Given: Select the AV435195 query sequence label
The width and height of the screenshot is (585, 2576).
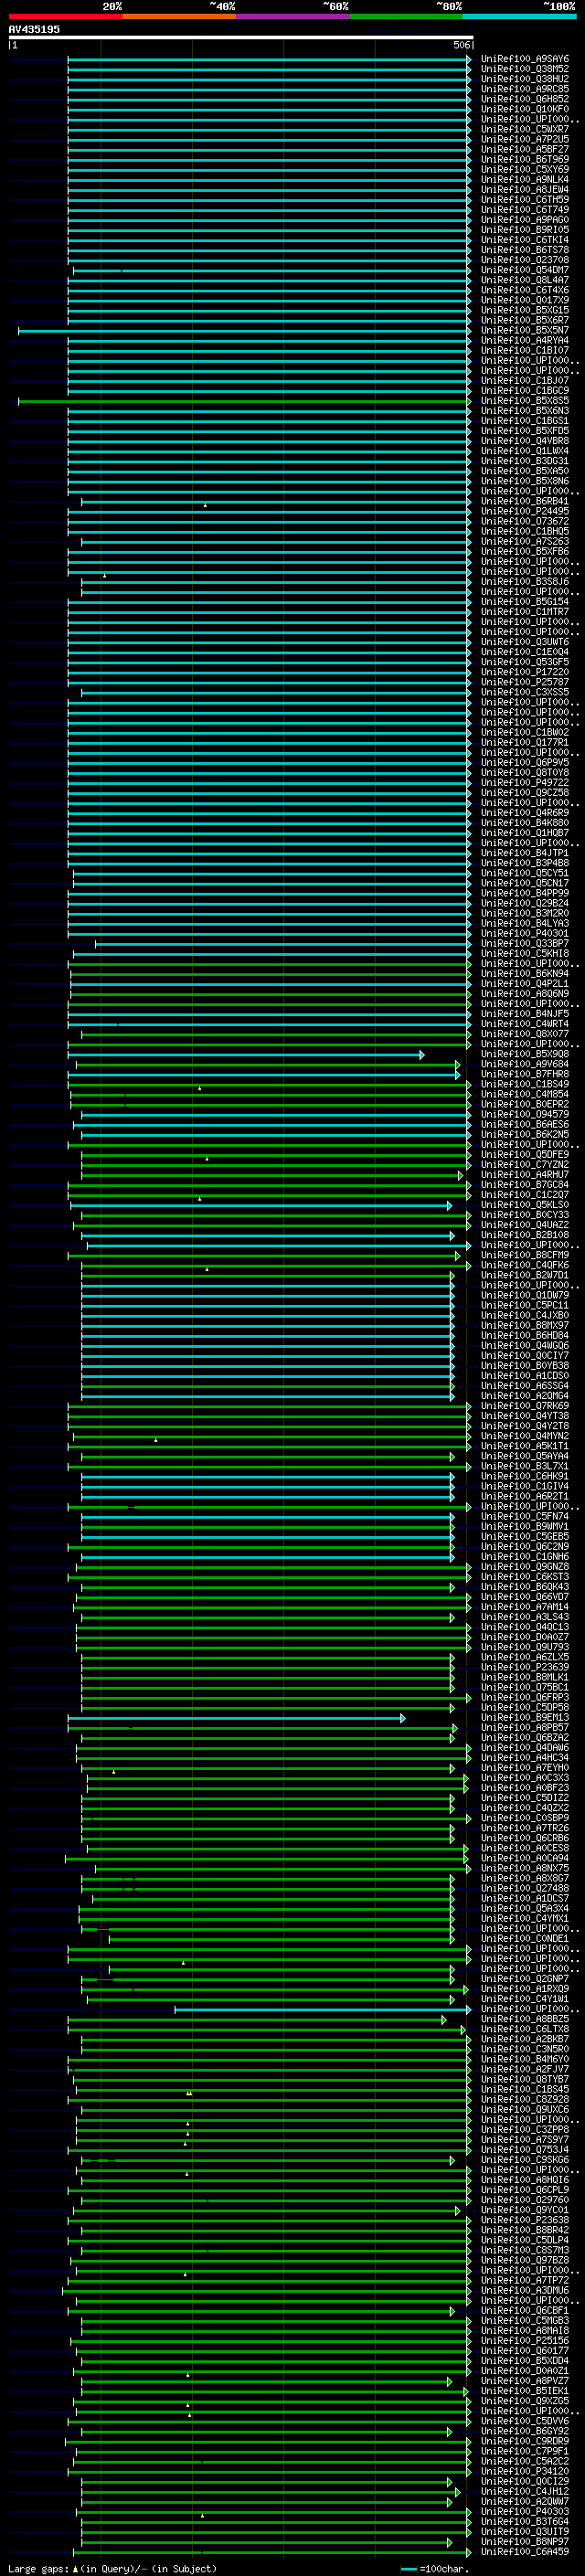Looking at the screenshot, I should pos(34,29).
